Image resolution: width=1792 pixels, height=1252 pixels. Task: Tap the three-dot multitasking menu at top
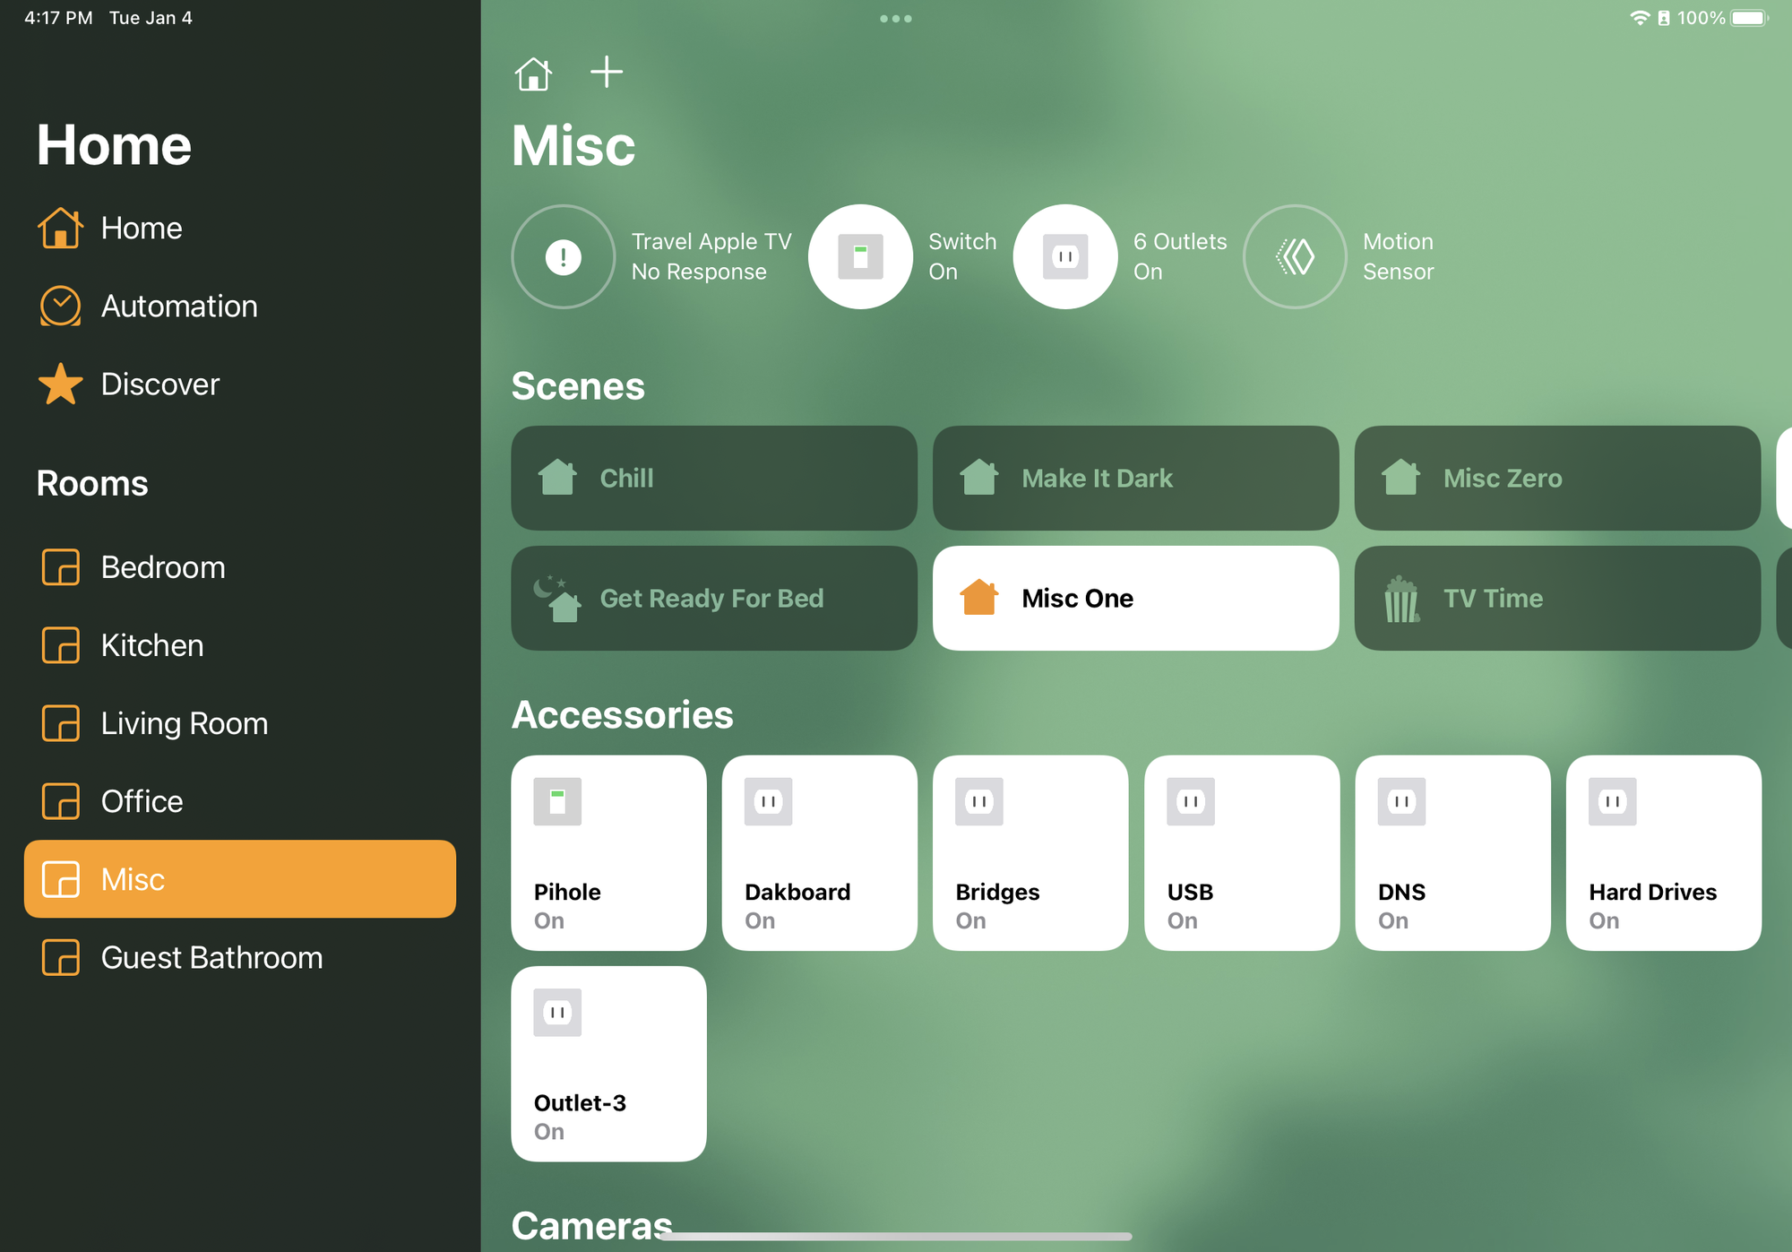click(x=895, y=19)
